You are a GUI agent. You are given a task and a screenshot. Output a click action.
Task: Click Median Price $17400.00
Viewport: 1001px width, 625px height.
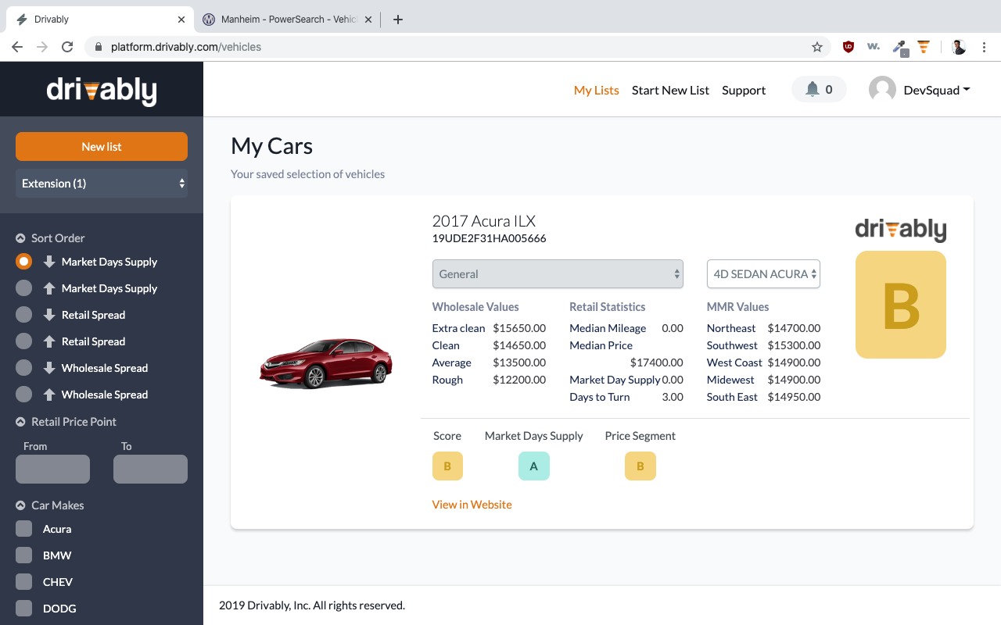click(657, 362)
